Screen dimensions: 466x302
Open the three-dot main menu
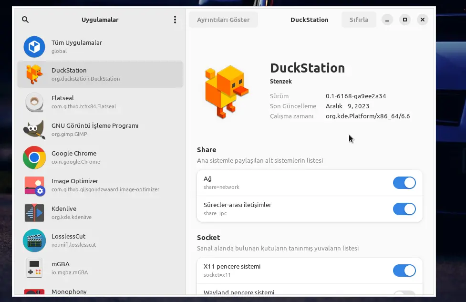[x=175, y=20]
